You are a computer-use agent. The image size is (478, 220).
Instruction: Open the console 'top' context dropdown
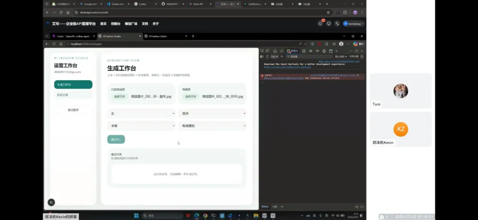(274, 56)
